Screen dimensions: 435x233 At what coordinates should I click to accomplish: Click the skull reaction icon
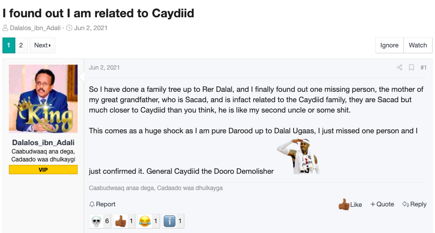click(x=96, y=221)
